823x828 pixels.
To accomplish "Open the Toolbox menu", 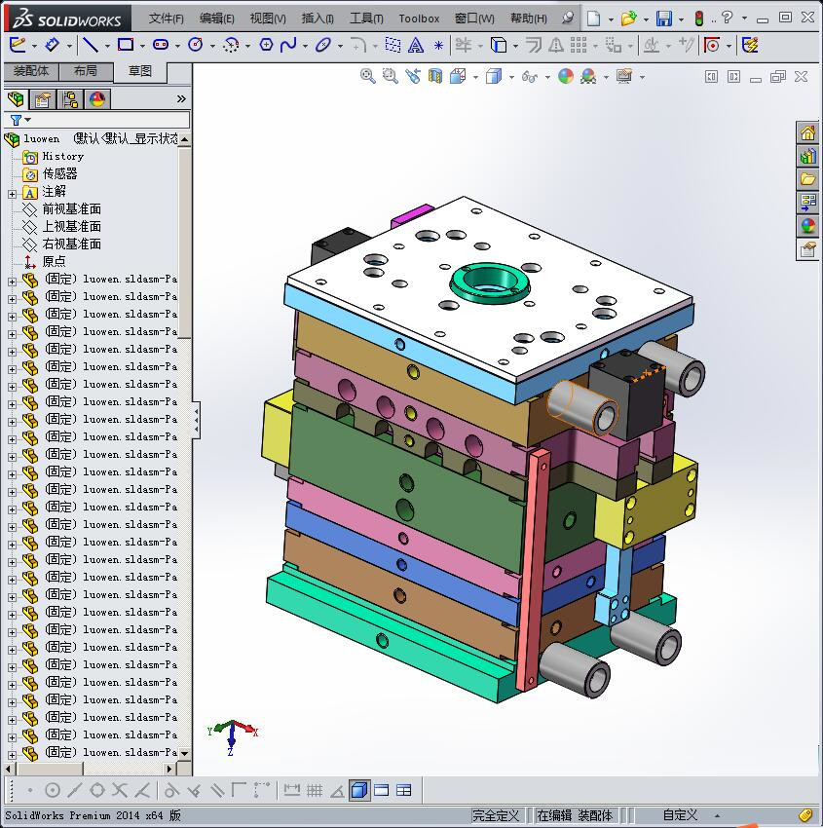I will 419,18.
